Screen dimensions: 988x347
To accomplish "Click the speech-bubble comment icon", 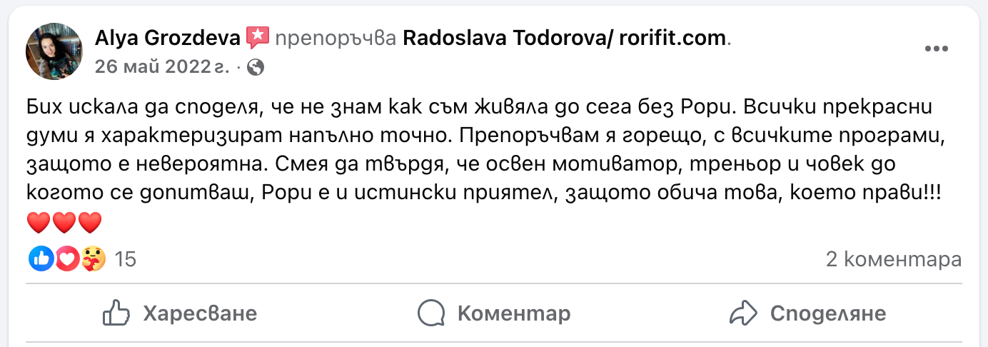I will 431,313.
